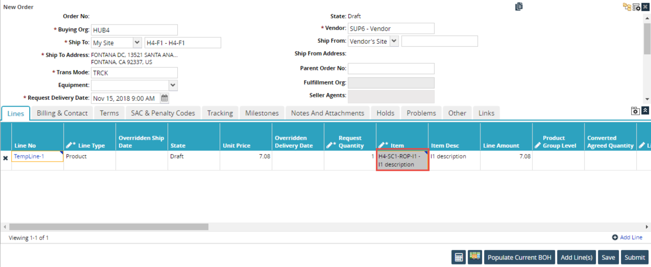Open the folder hierarchy icon
The image size is (651, 267).
point(626,7)
